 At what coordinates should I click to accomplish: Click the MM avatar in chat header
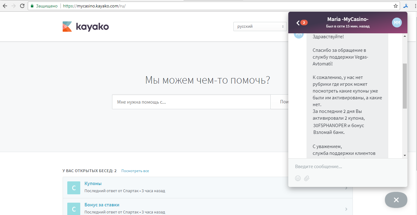[397, 23]
